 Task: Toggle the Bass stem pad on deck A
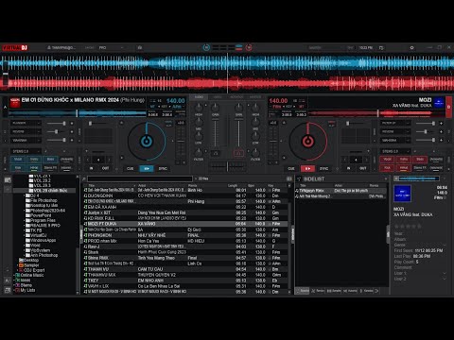pos(50,160)
